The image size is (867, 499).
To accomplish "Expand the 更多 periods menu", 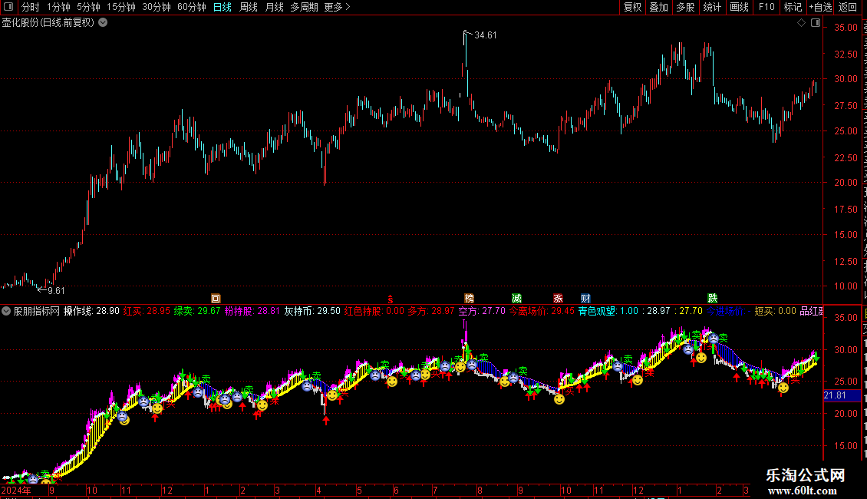I will click(x=338, y=7).
